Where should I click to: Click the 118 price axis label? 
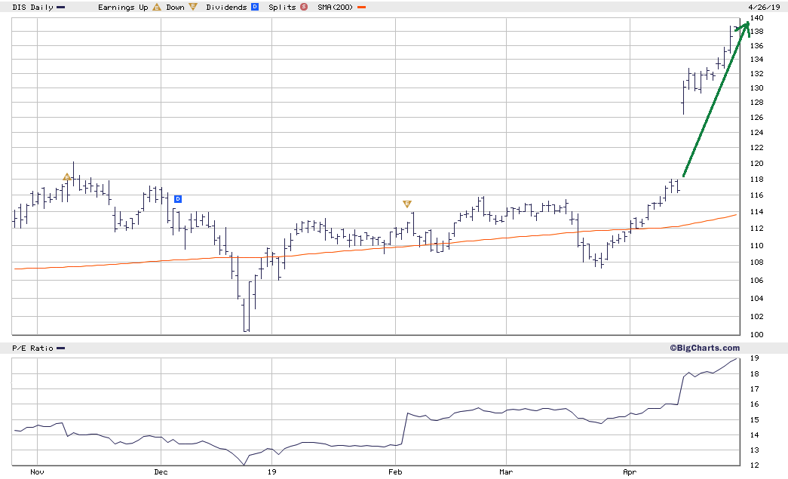757,179
